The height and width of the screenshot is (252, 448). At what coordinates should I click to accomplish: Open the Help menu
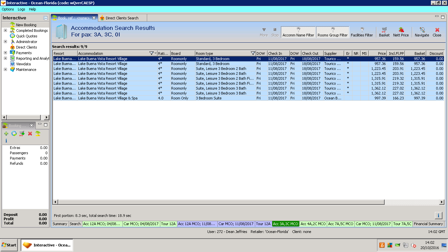click(33, 9)
